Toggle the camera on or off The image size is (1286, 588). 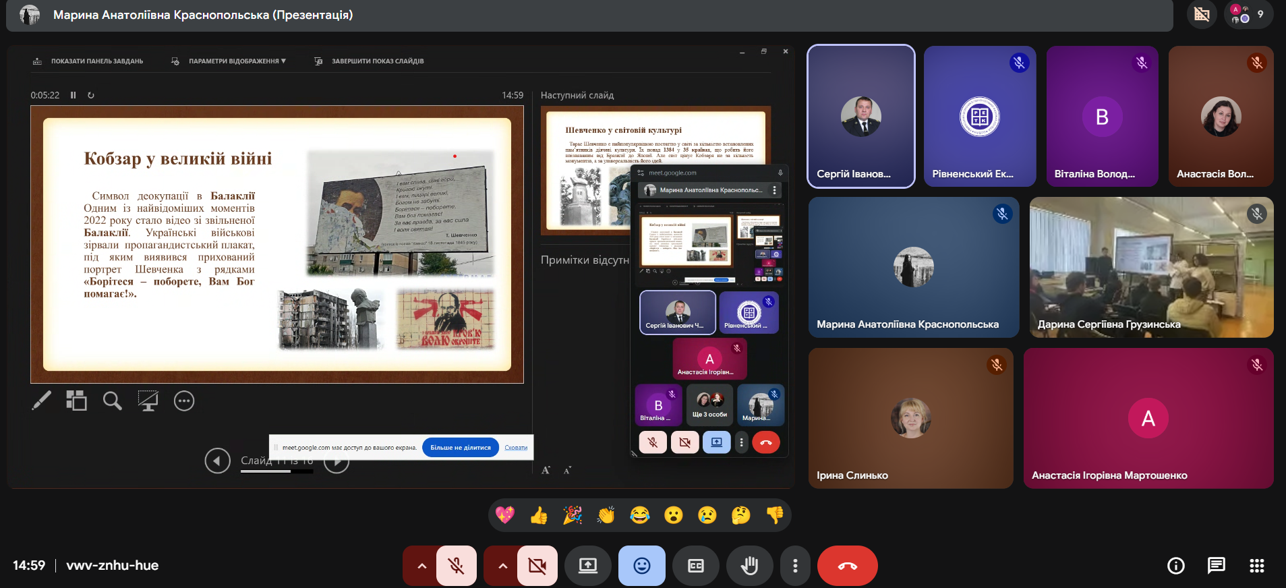click(x=537, y=566)
